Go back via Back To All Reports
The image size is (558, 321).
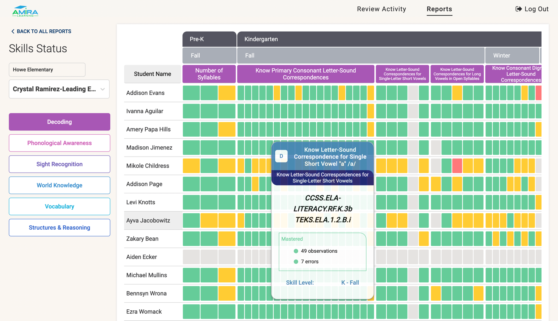41,31
